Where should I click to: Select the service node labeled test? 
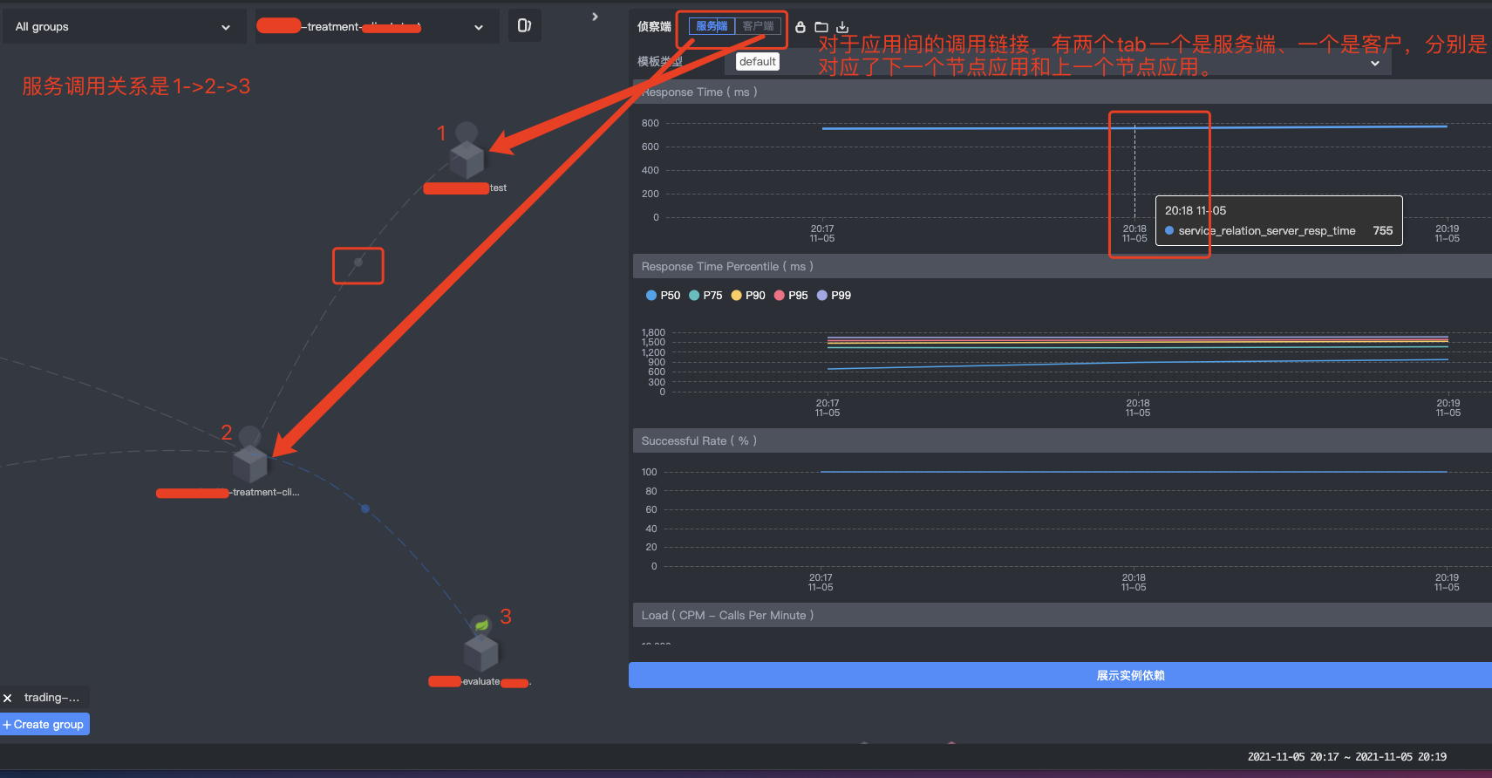[467, 160]
